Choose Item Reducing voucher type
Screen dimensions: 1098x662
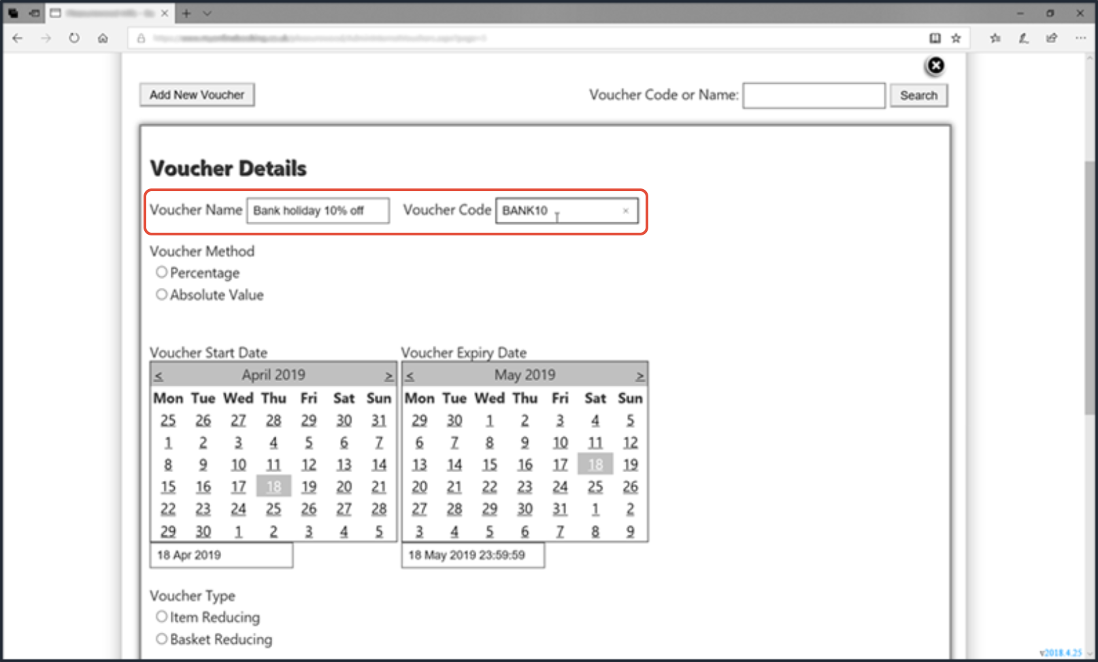pos(161,616)
